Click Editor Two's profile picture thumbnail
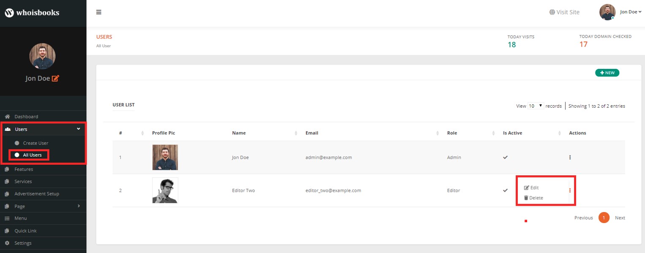 coord(165,190)
